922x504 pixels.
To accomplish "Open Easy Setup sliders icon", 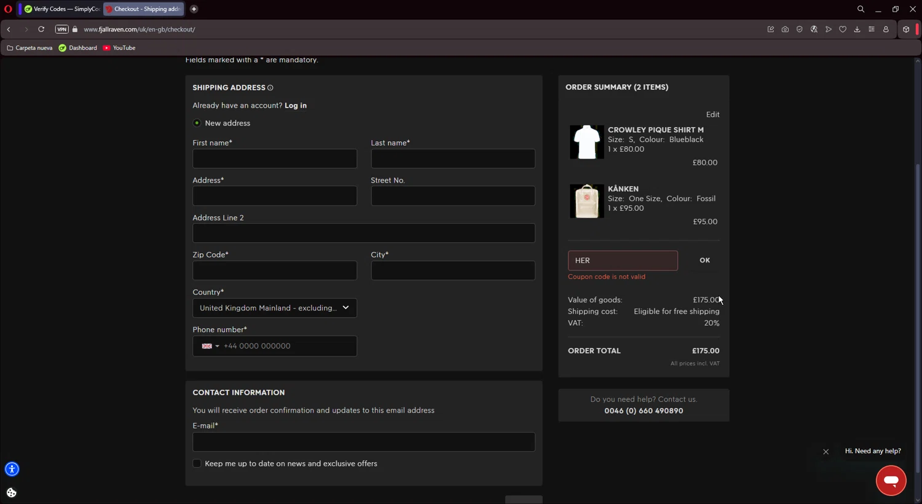I will [871, 30].
